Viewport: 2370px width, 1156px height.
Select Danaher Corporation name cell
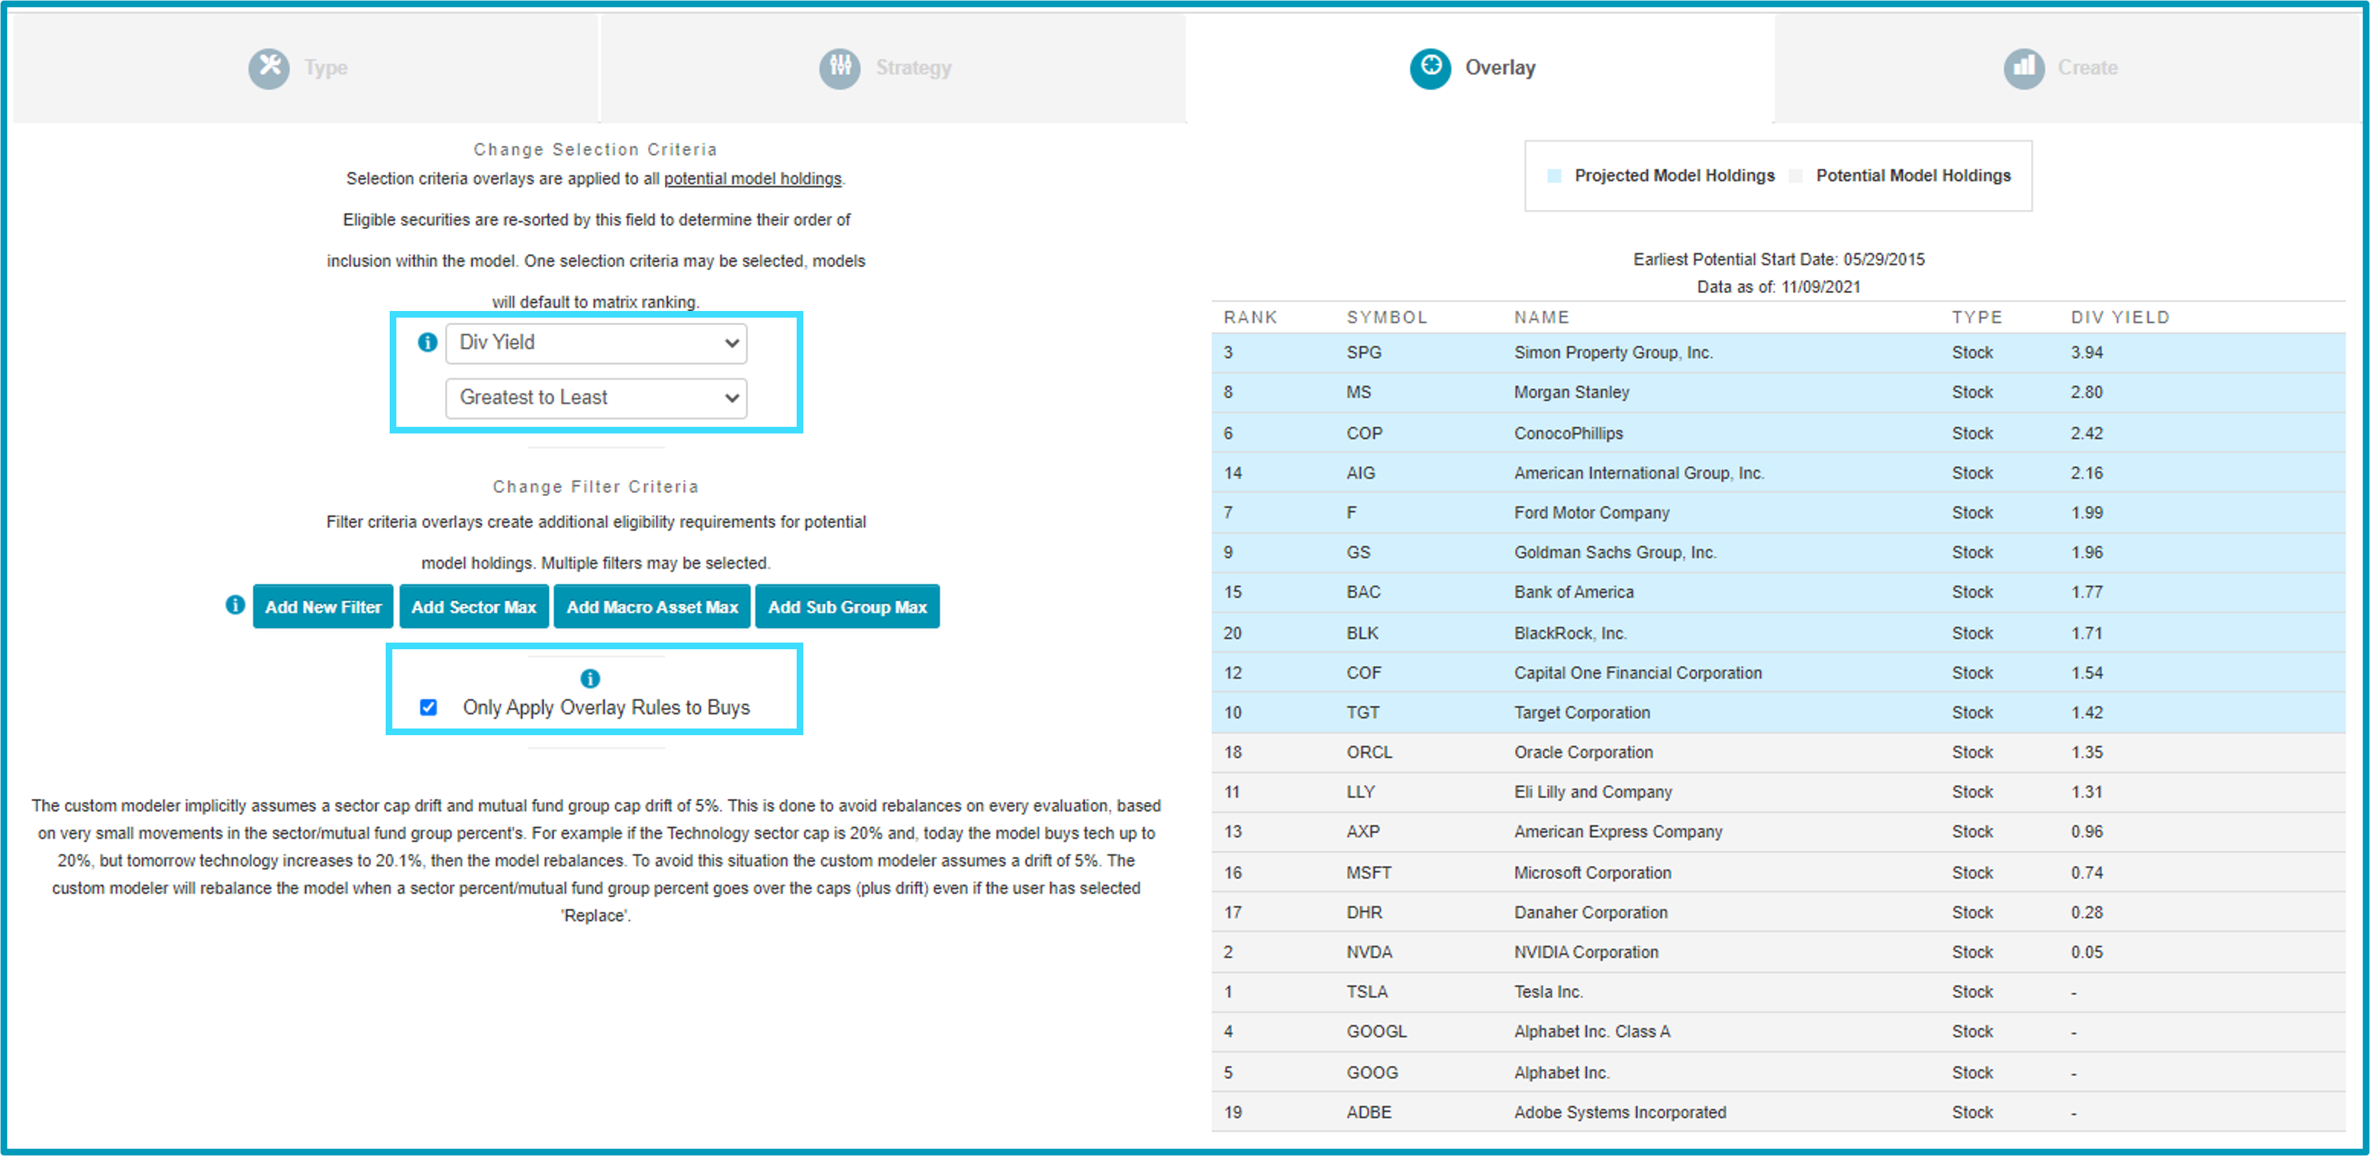coord(1591,912)
